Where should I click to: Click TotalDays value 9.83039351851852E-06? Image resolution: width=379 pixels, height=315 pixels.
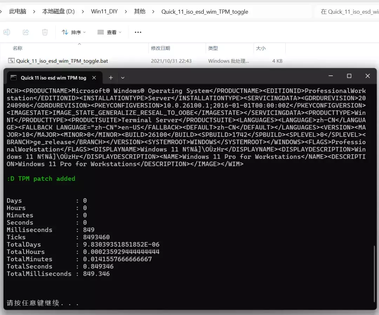(121, 244)
